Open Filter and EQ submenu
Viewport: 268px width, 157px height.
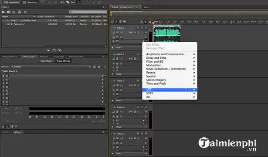(x=170, y=61)
